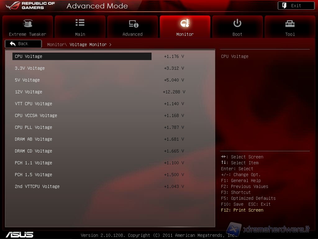Click the +3.312 V value

click(174, 68)
